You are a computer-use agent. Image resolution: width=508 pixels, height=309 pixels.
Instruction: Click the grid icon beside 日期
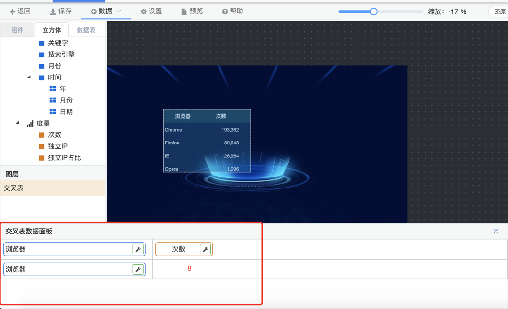pos(53,112)
